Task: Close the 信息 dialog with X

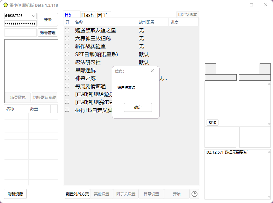Action: tap(152, 71)
